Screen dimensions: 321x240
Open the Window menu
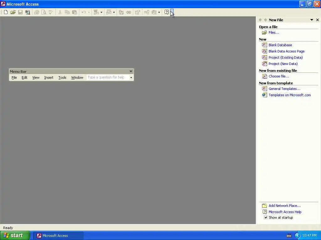coord(77,77)
